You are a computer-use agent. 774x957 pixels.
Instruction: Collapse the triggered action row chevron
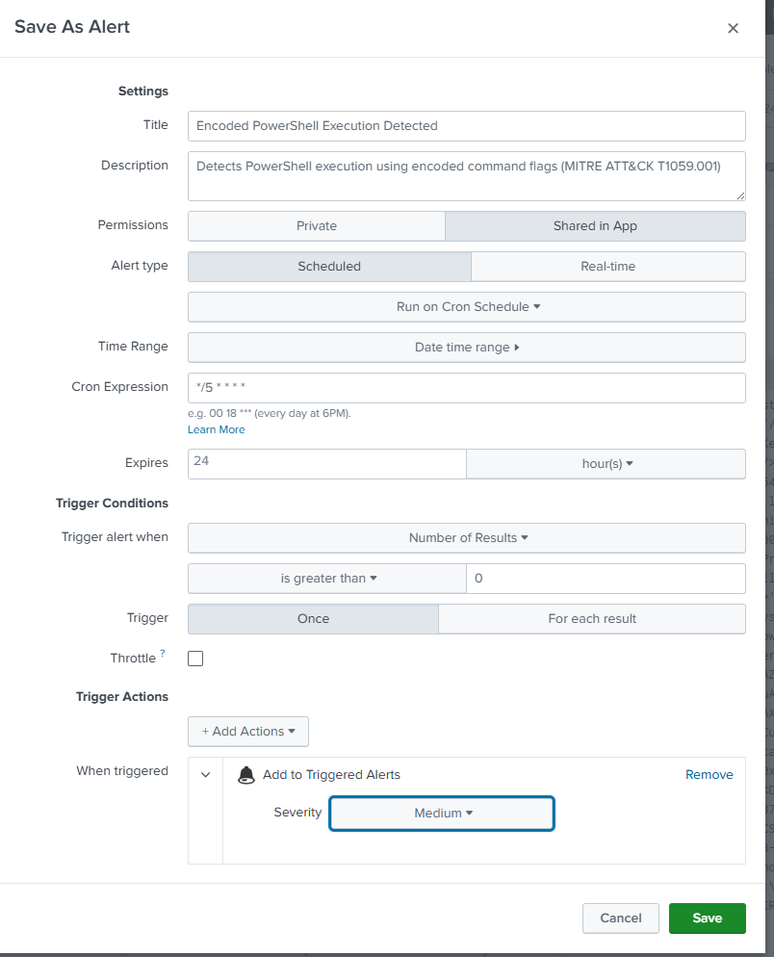[x=204, y=774]
